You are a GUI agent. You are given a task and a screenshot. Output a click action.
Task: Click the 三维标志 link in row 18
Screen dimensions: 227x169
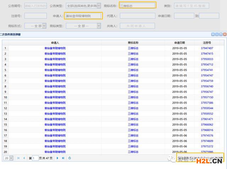(x=133, y=141)
